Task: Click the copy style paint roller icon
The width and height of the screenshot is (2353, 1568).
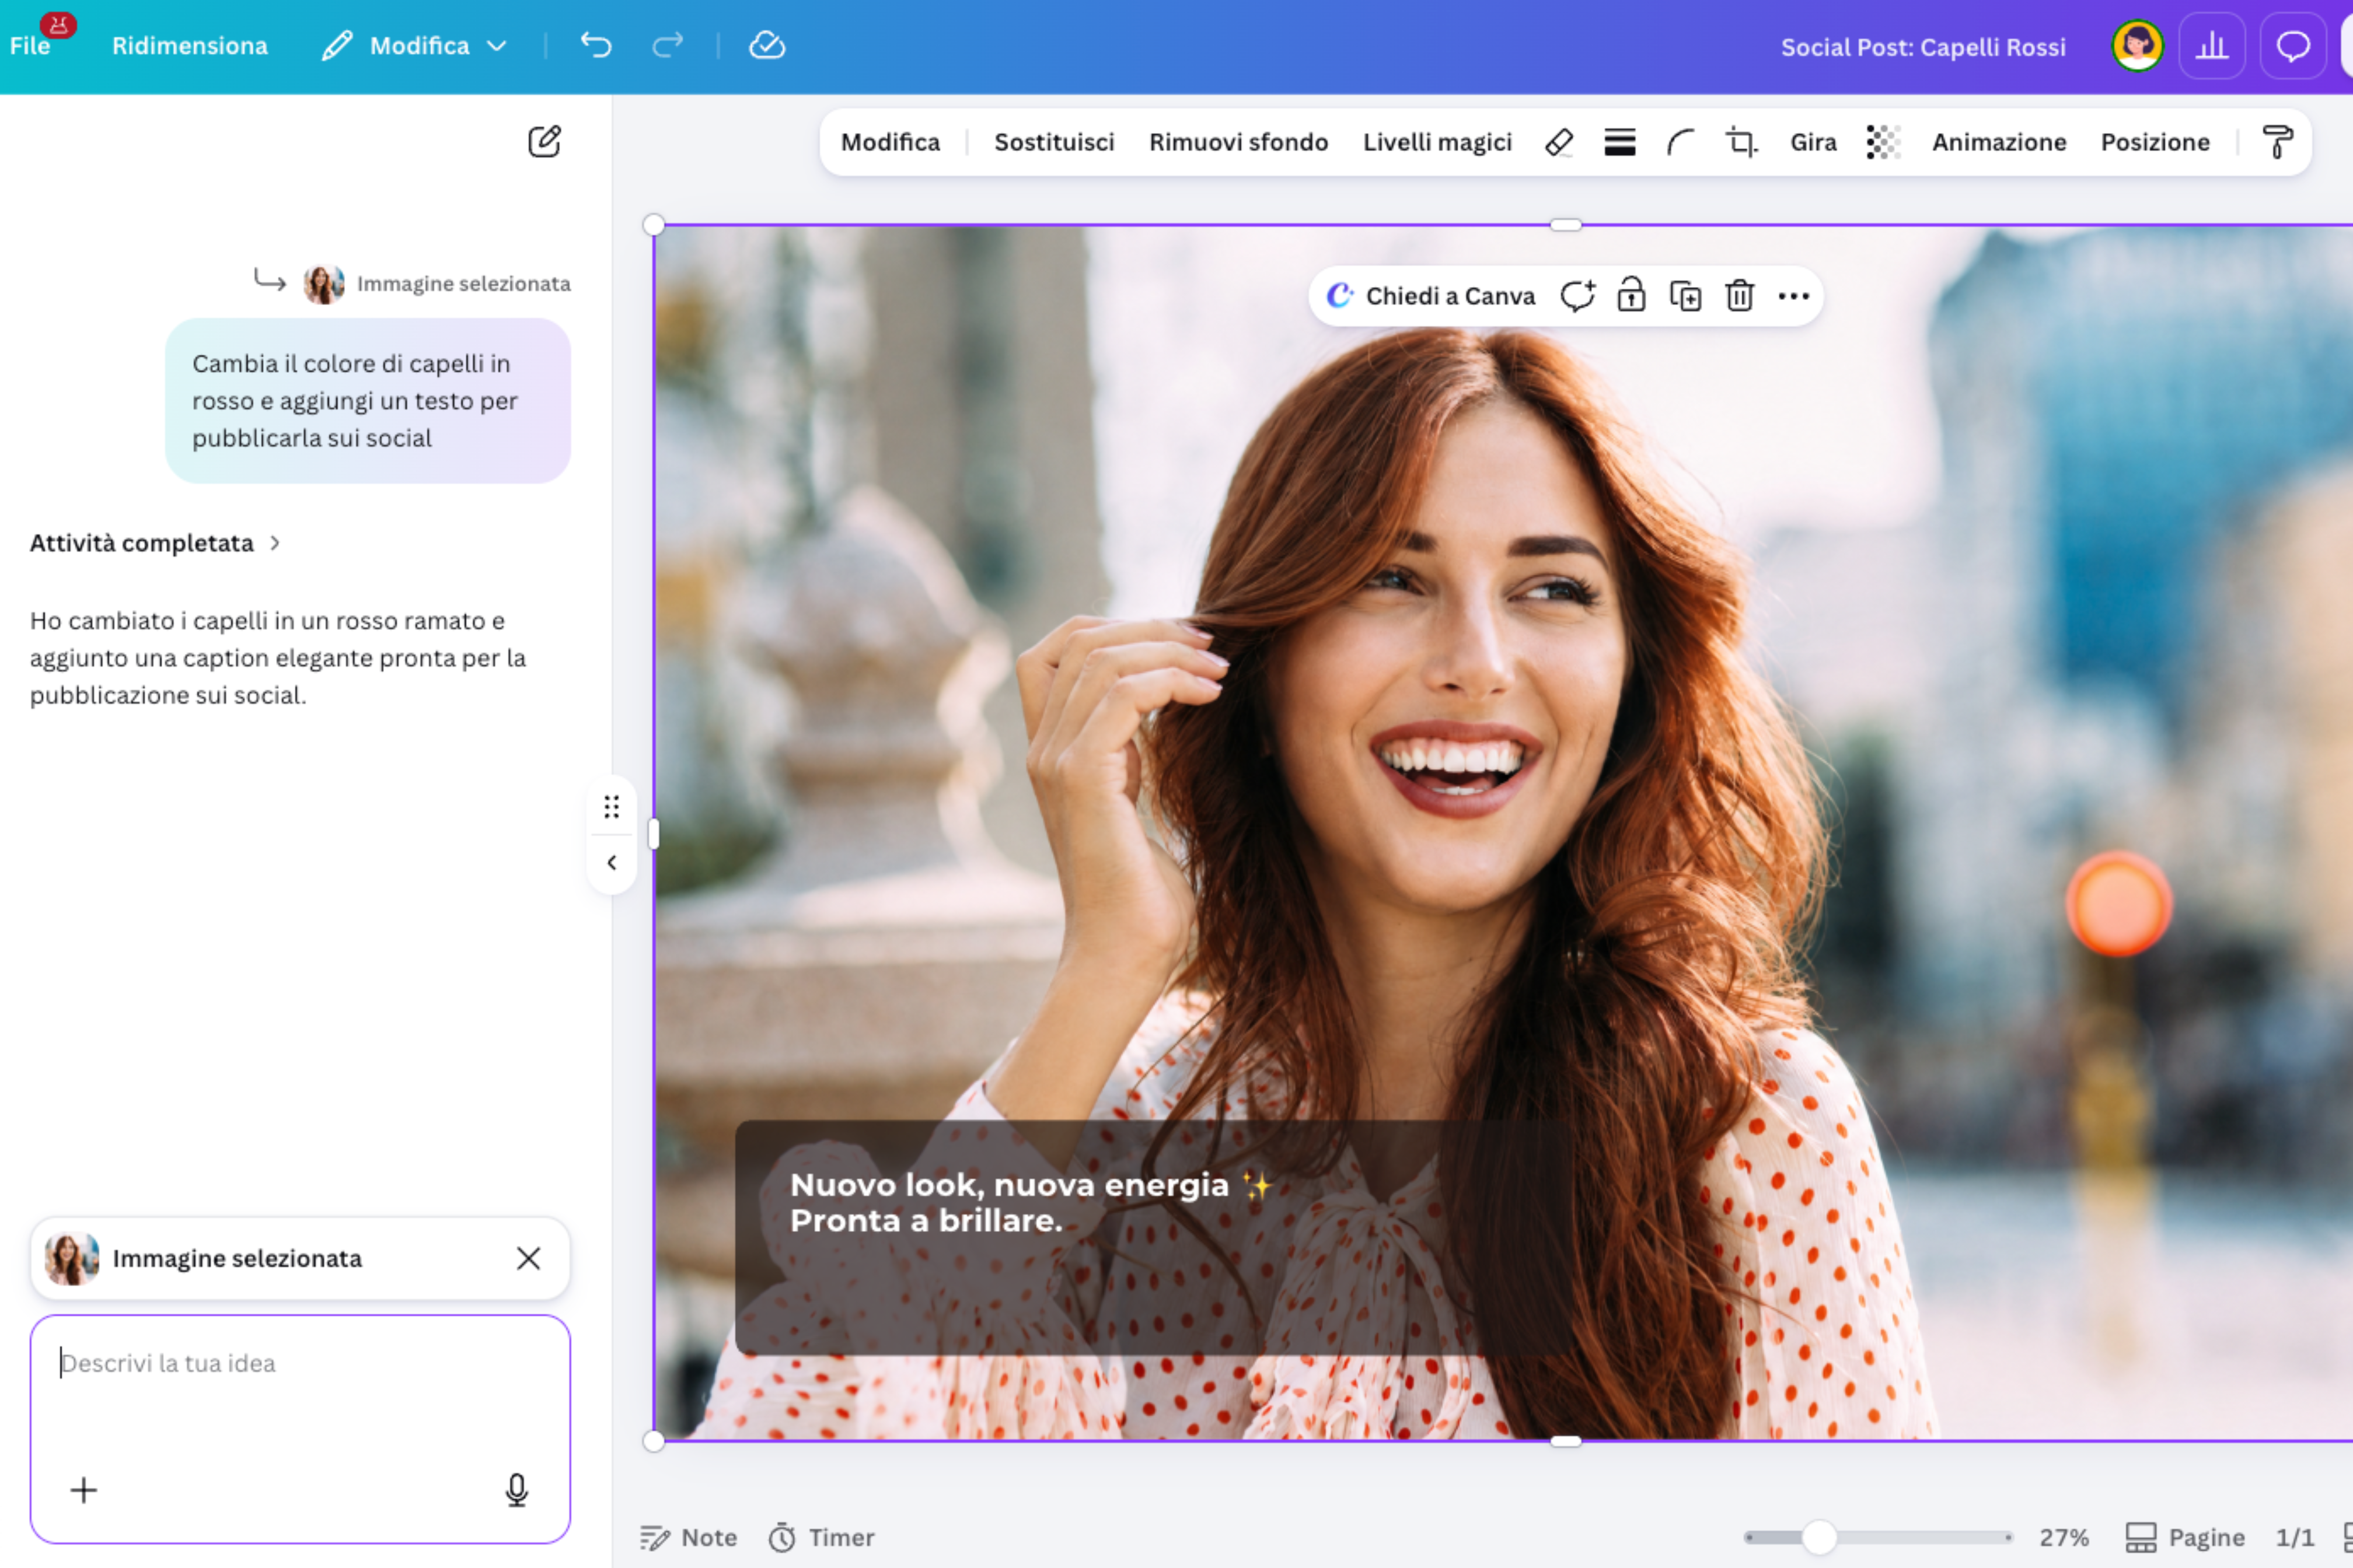Action: 2277,143
